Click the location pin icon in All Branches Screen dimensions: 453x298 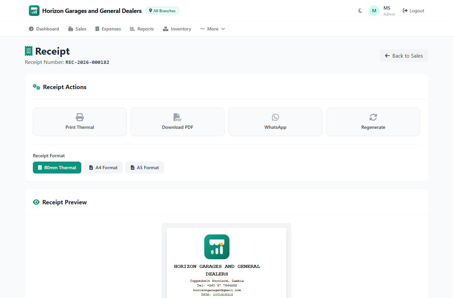[151, 11]
